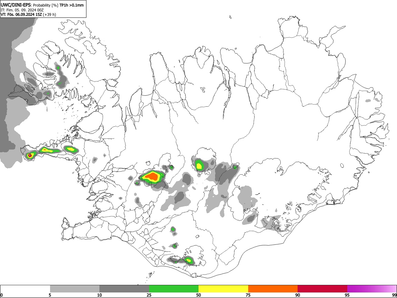This screenshot has height=298, width=397.
Task: Click legend tick label '50'
Action: coord(198,295)
